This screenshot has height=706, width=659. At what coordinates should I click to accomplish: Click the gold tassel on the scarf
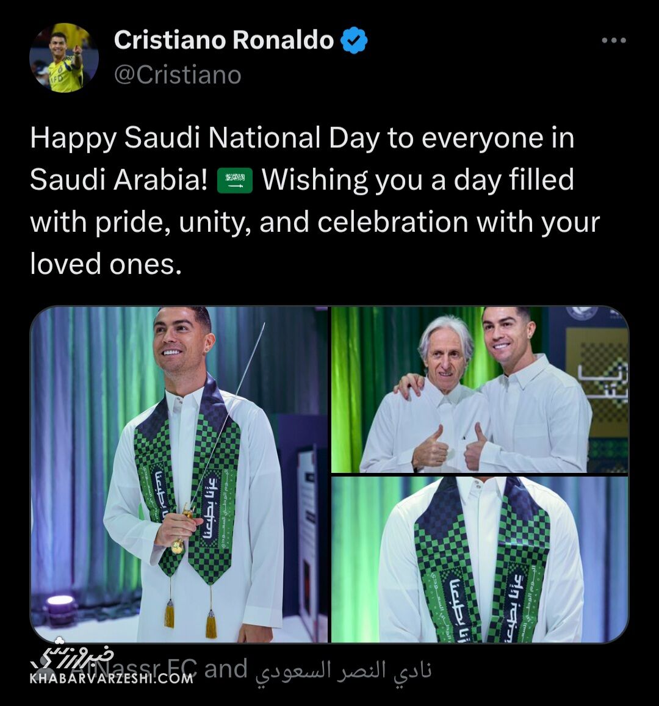point(211,624)
